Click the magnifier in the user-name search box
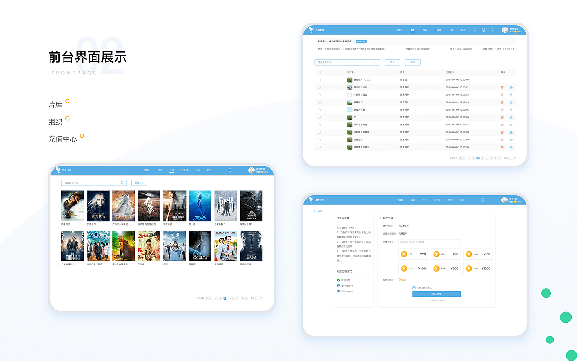The width and height of the screenshot is (577, 361). pos(376,62)
